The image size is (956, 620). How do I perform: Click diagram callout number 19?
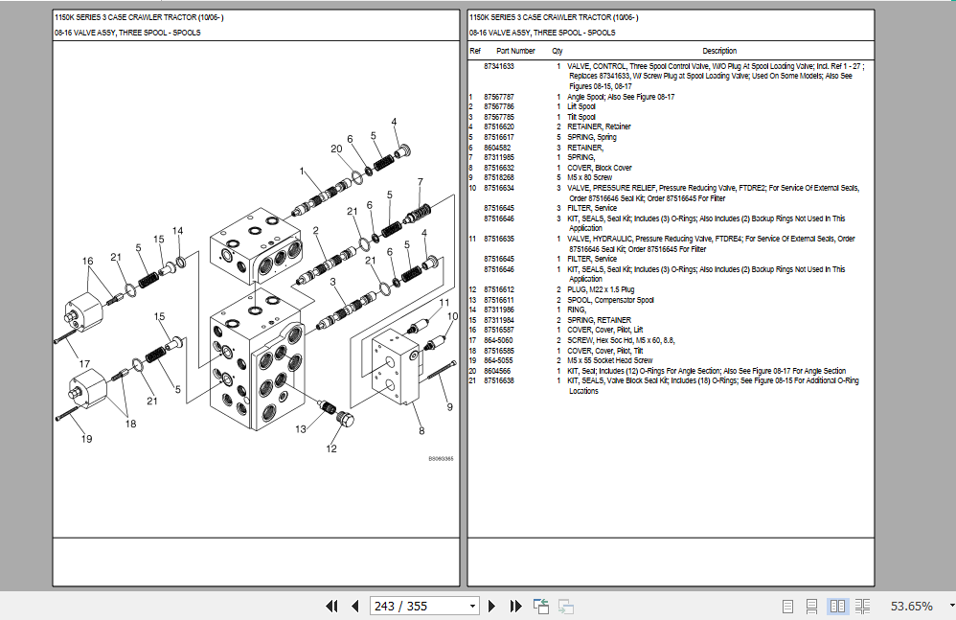(86, 439)
